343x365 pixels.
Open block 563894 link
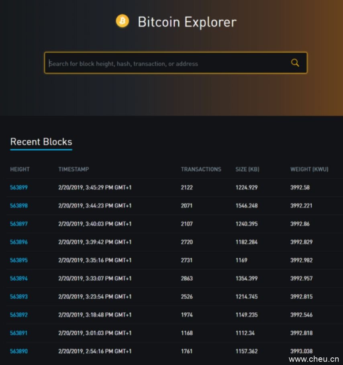19,278
